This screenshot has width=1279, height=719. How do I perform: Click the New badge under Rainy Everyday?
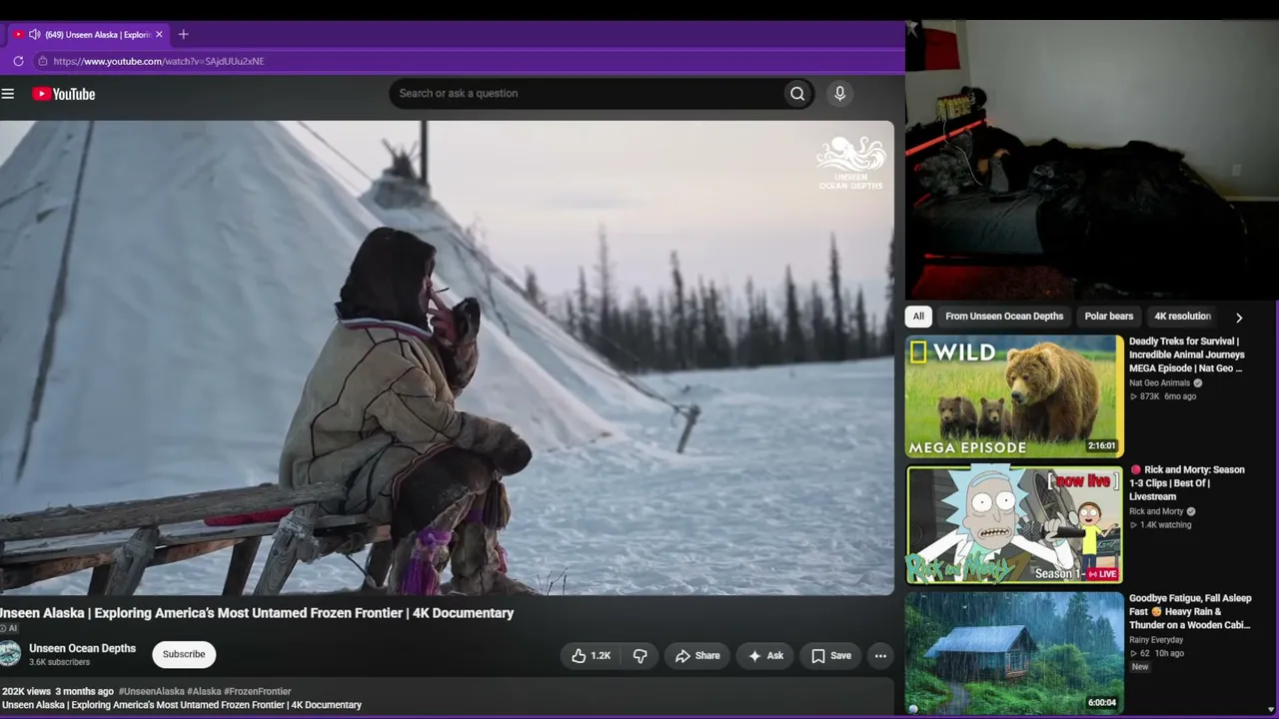click(1140, 667)
